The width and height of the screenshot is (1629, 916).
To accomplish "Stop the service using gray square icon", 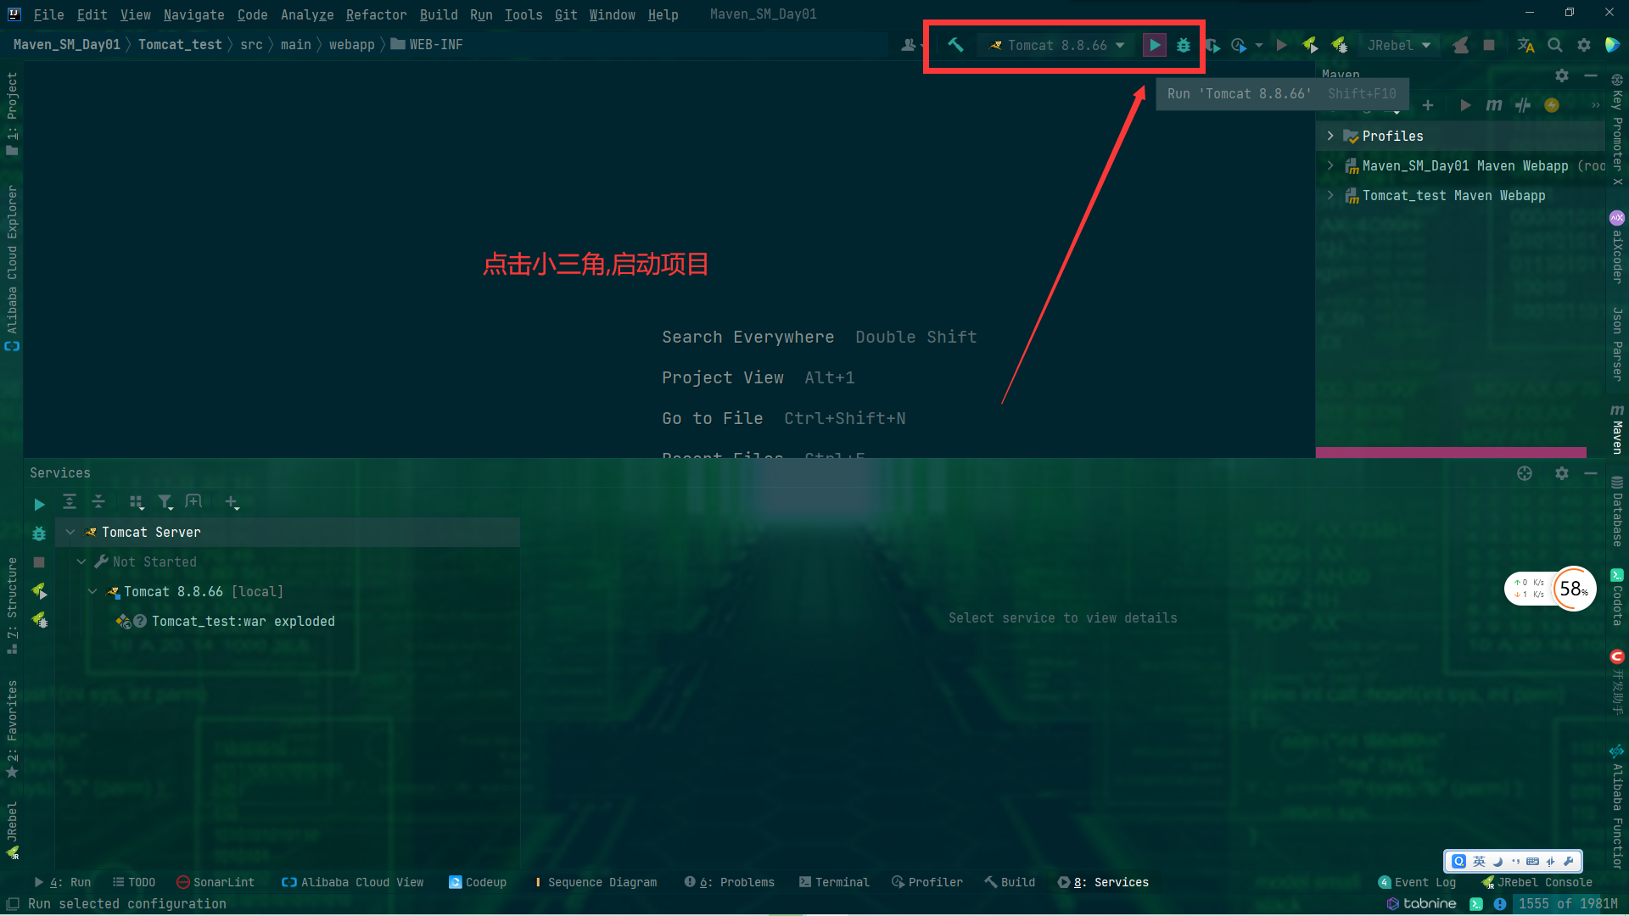I will (x=1490, y=45).
